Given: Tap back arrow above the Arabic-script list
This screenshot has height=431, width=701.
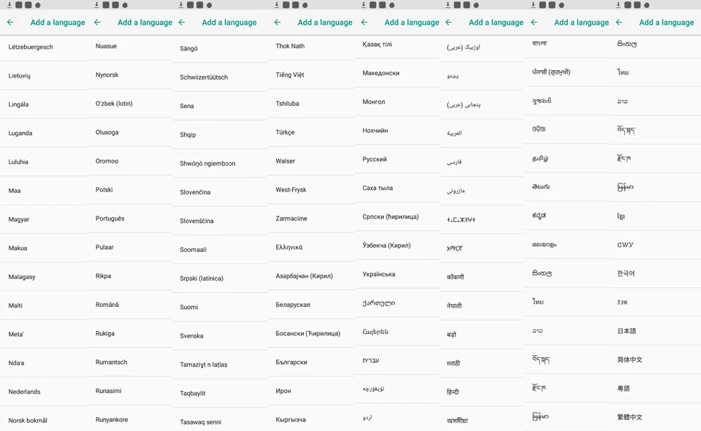Looking at the screenshot, I should 449,23.
